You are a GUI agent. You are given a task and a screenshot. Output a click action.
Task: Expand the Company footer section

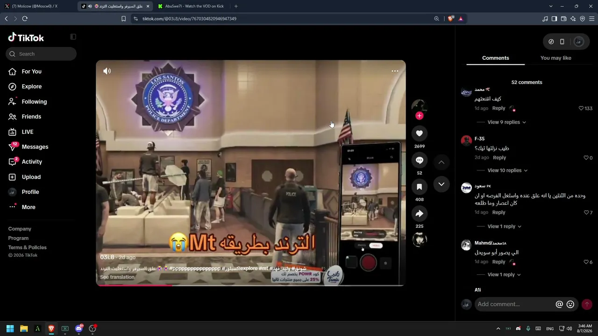20,229
